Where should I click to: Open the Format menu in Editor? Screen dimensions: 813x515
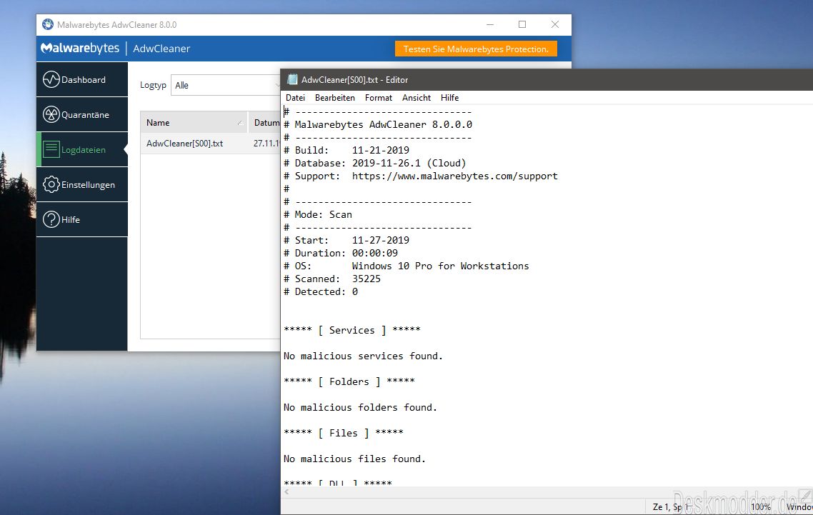tap(379, 98)
